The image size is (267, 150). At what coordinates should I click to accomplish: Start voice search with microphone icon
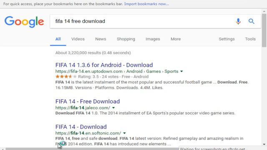(x=238, y=21)
